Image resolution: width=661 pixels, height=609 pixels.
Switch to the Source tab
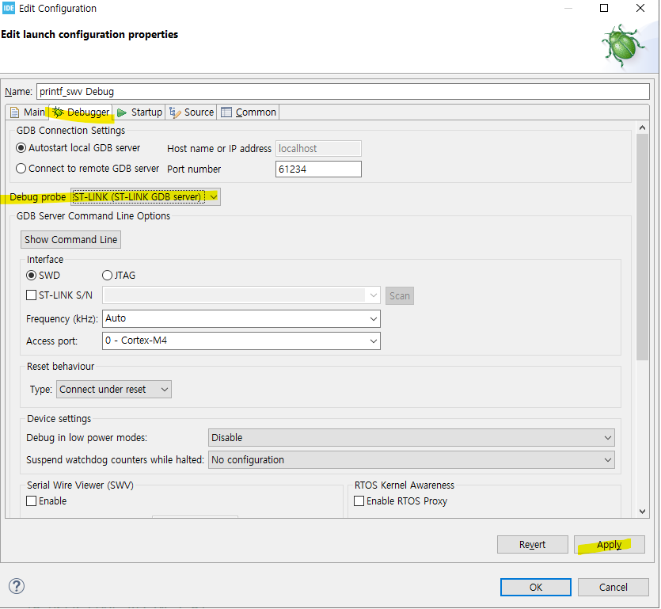pyautogui.click(x=192, y=112)
